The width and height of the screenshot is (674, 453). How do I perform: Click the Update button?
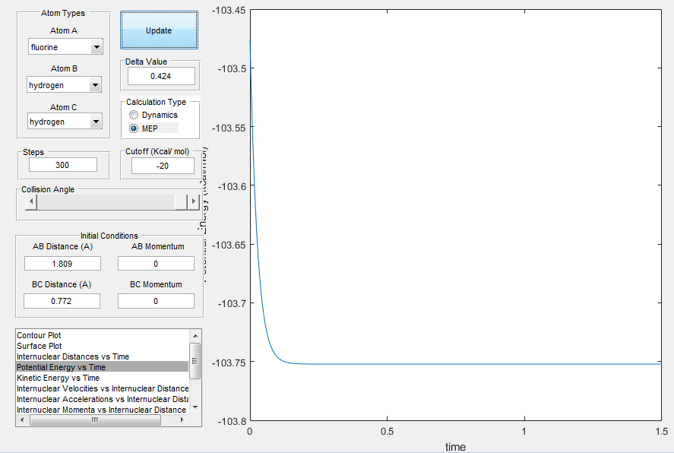[159, 30]
